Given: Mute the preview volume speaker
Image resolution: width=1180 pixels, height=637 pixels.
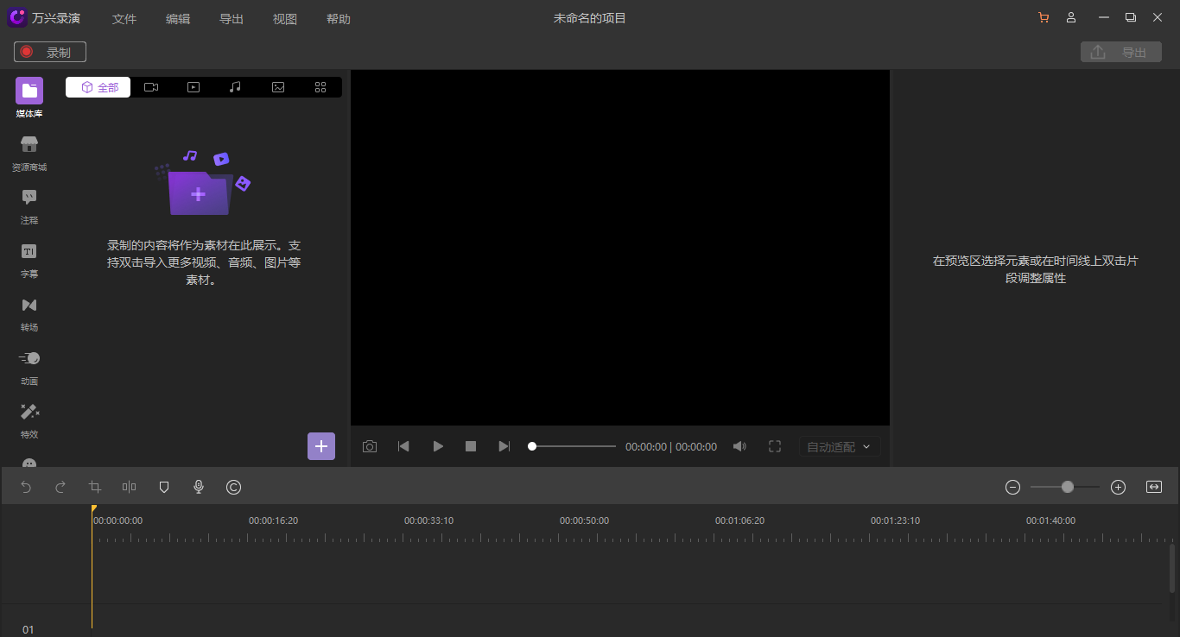Looking at the screenshot, I should coord(739,446).
